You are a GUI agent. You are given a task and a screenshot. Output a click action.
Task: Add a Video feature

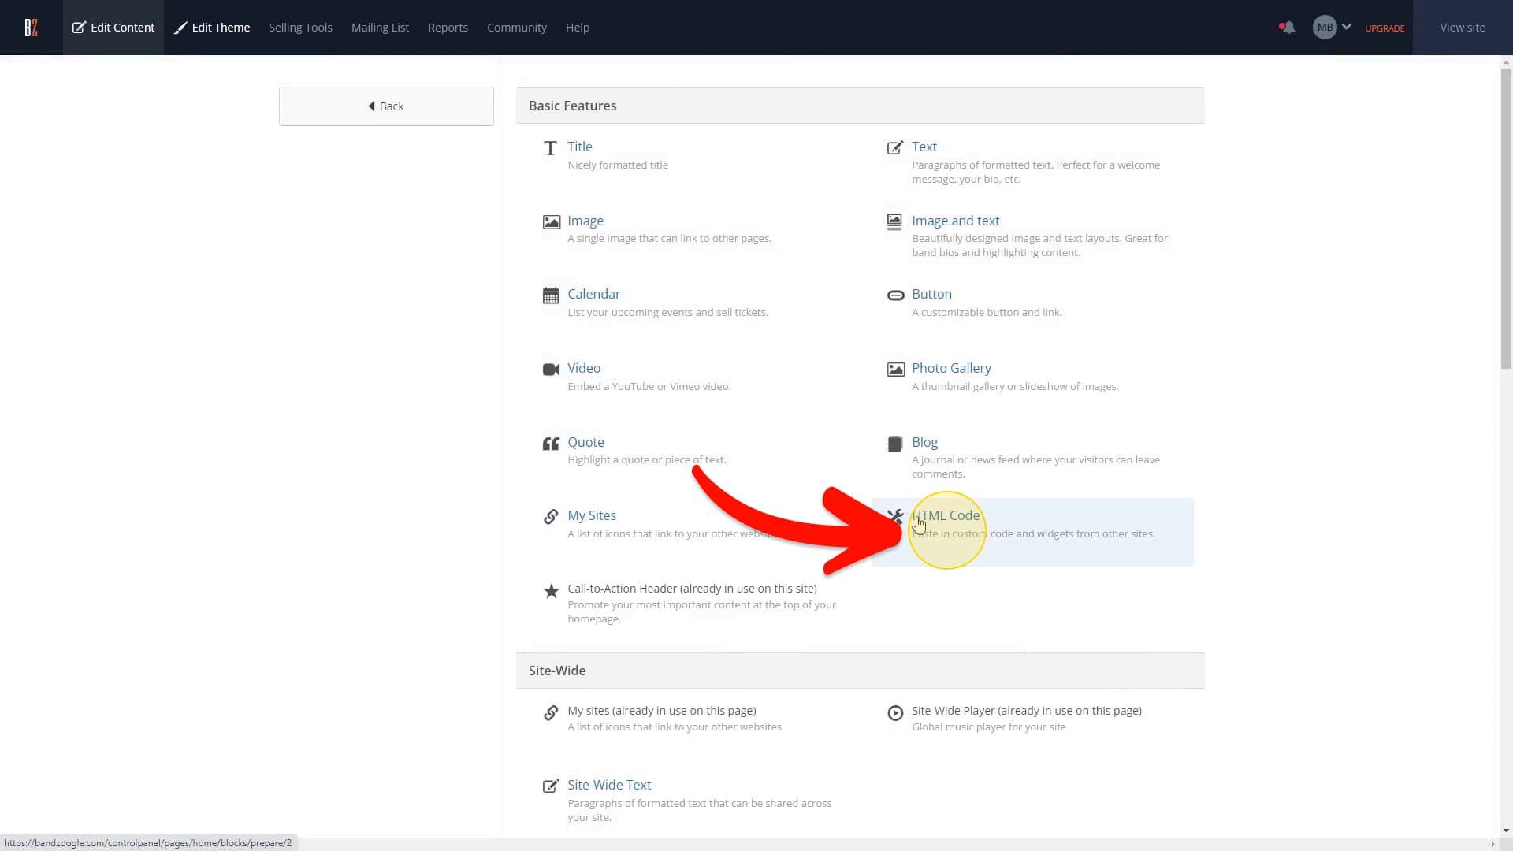point(584,368)
